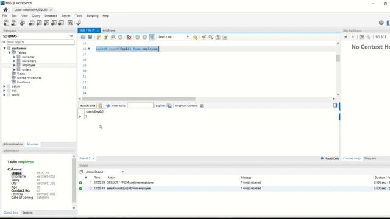
Task: Open the Server menu
Action: tap(66, 16)
